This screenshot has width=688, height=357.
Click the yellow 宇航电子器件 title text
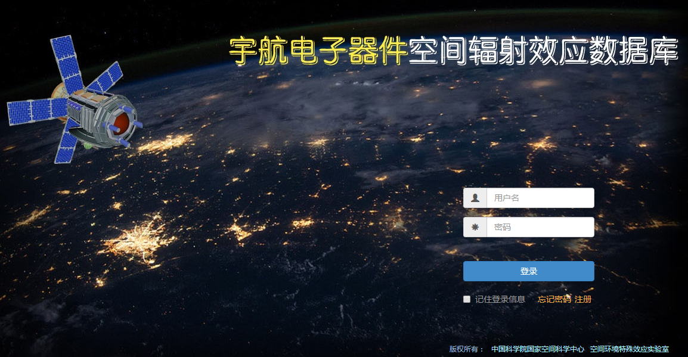pos(318,51)
